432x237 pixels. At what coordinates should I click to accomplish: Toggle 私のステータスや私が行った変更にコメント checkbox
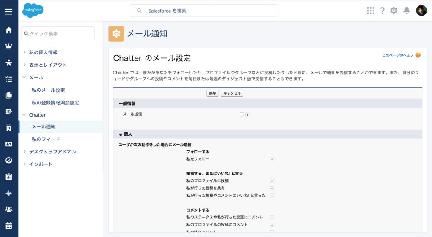tap(272, 218)
